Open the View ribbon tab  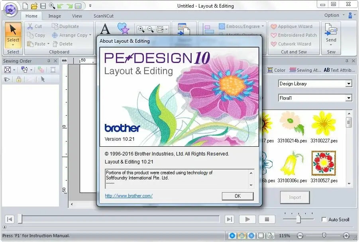[77, 16]
